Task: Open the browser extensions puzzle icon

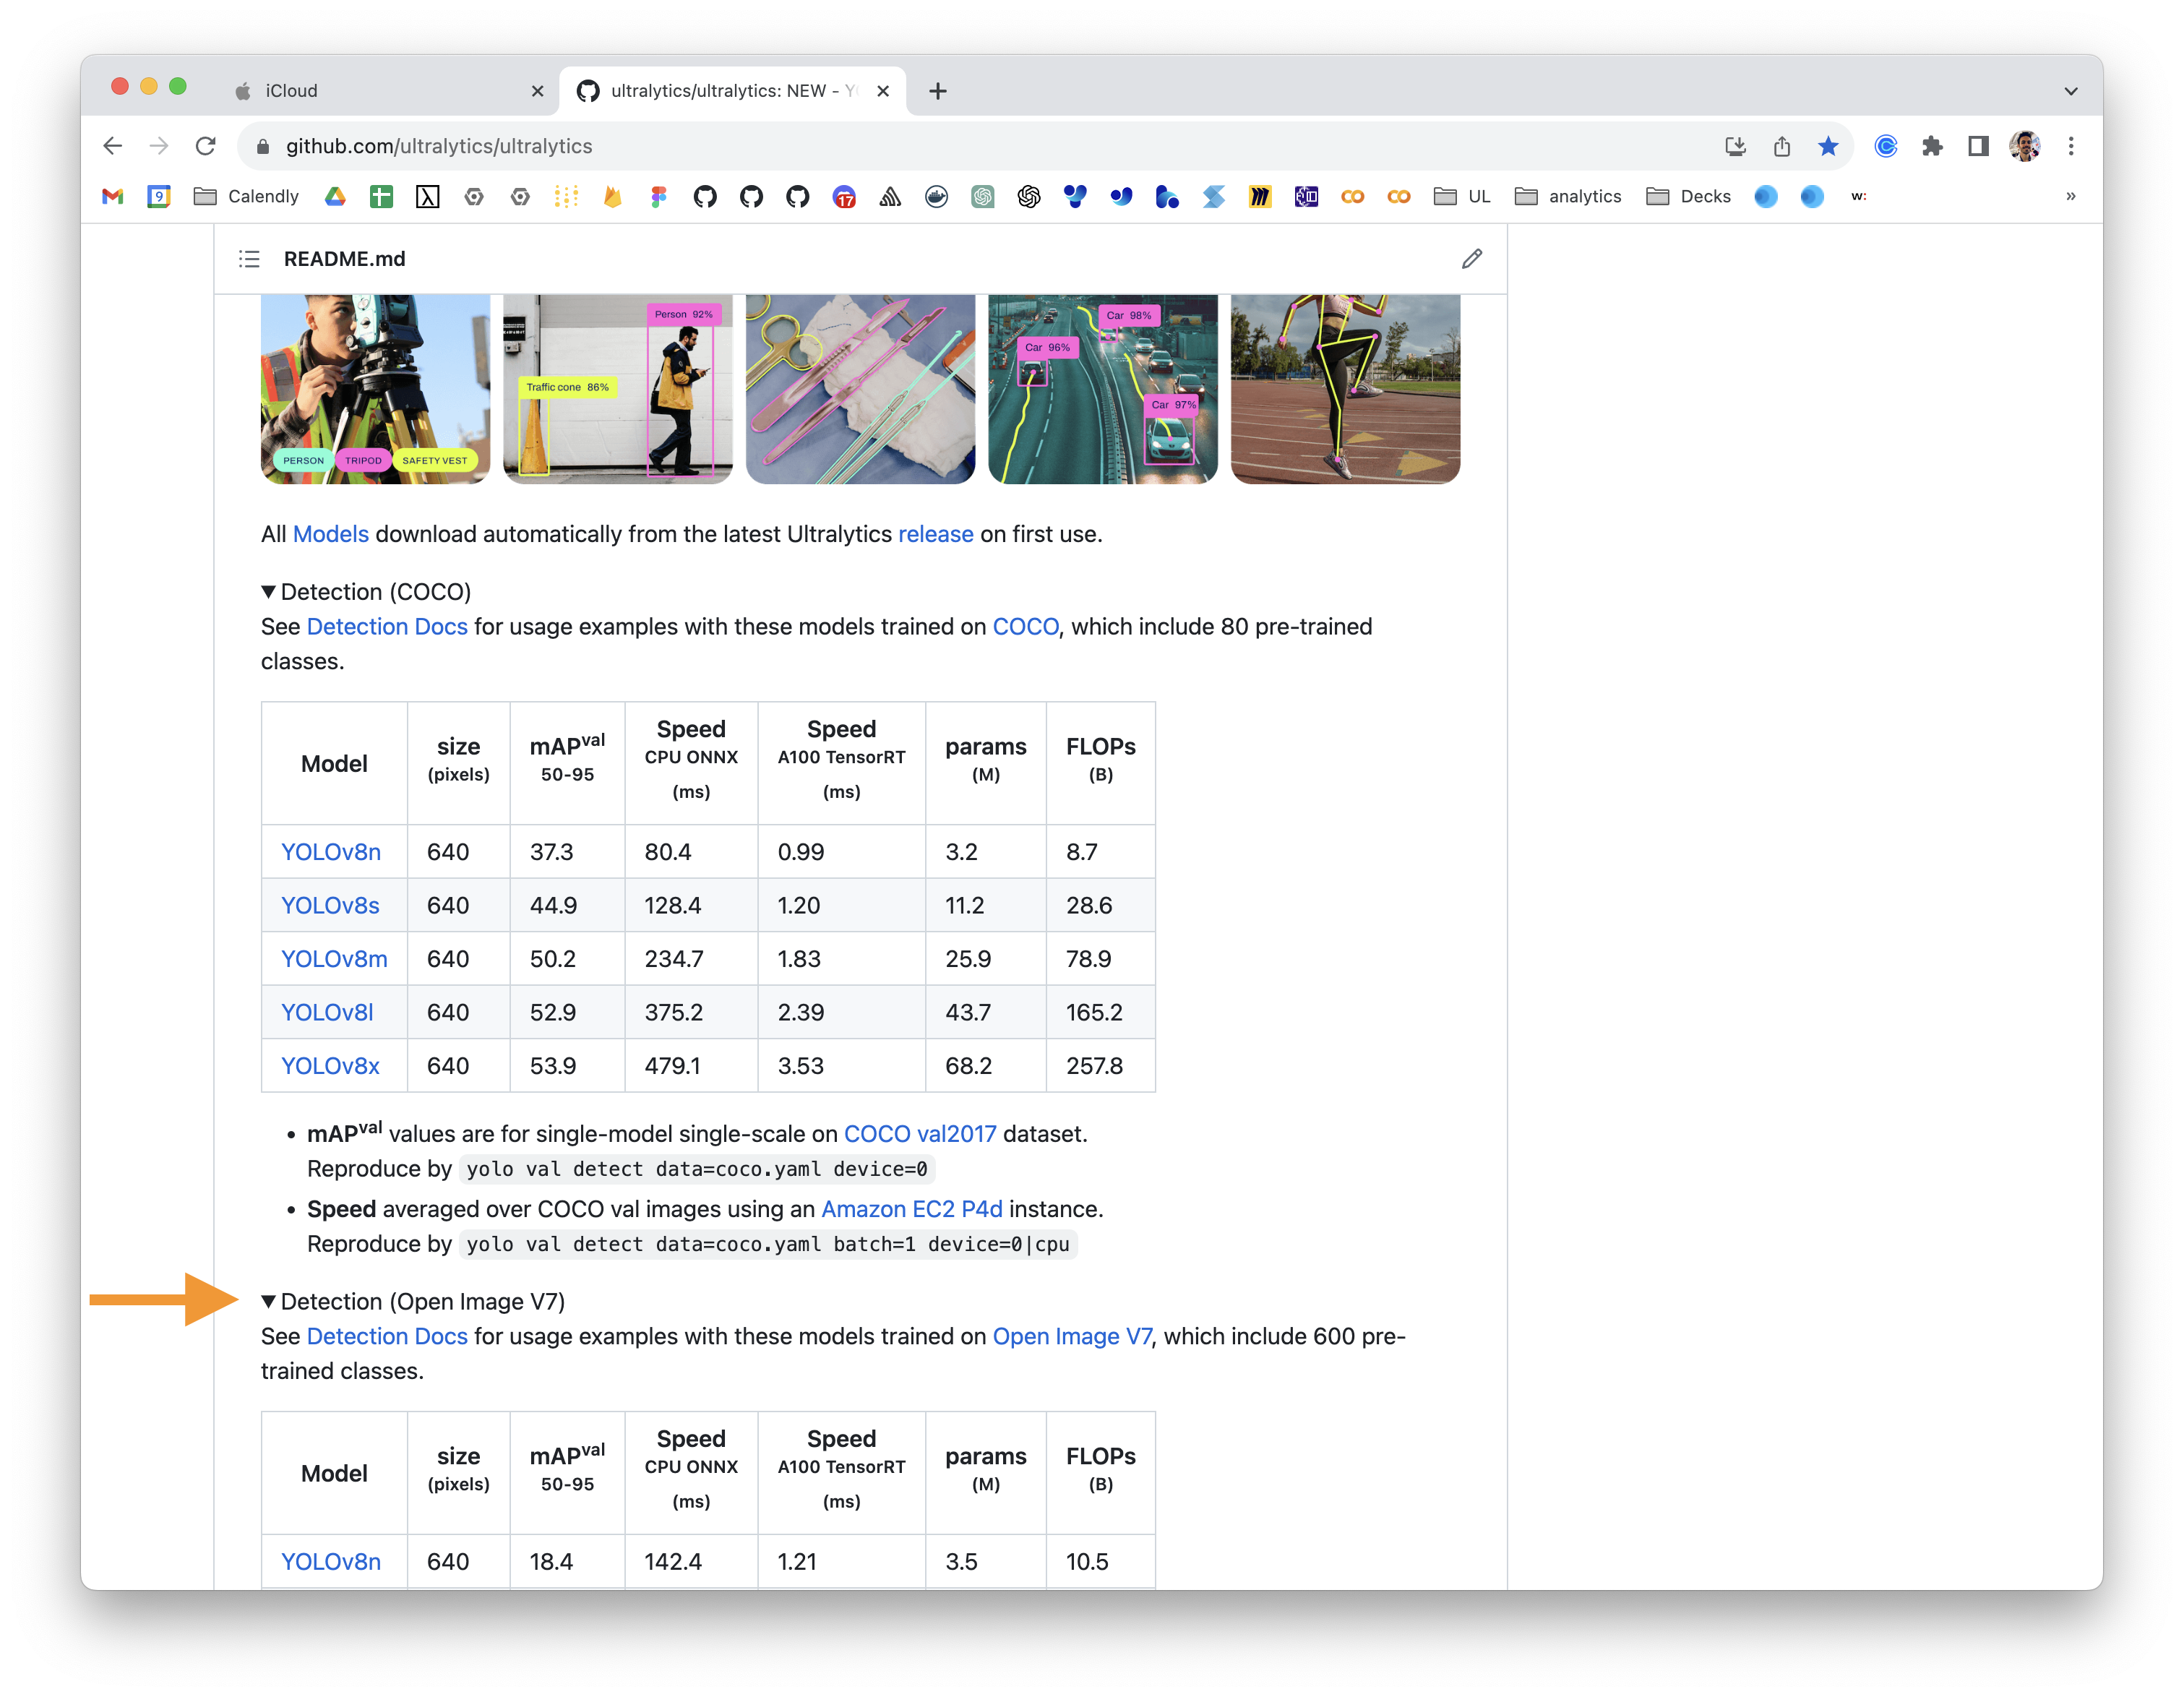Action: [x=1933, y=146]
